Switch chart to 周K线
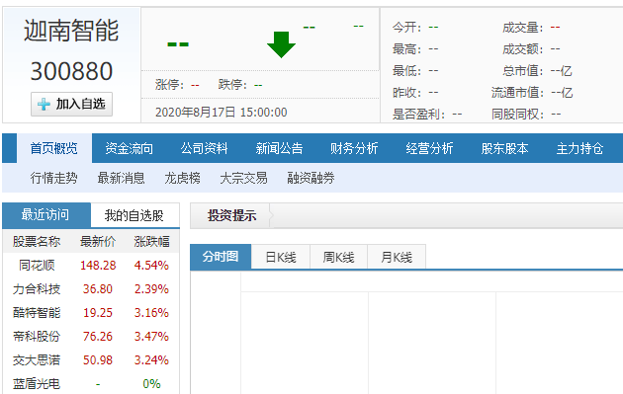 point(338,257)
